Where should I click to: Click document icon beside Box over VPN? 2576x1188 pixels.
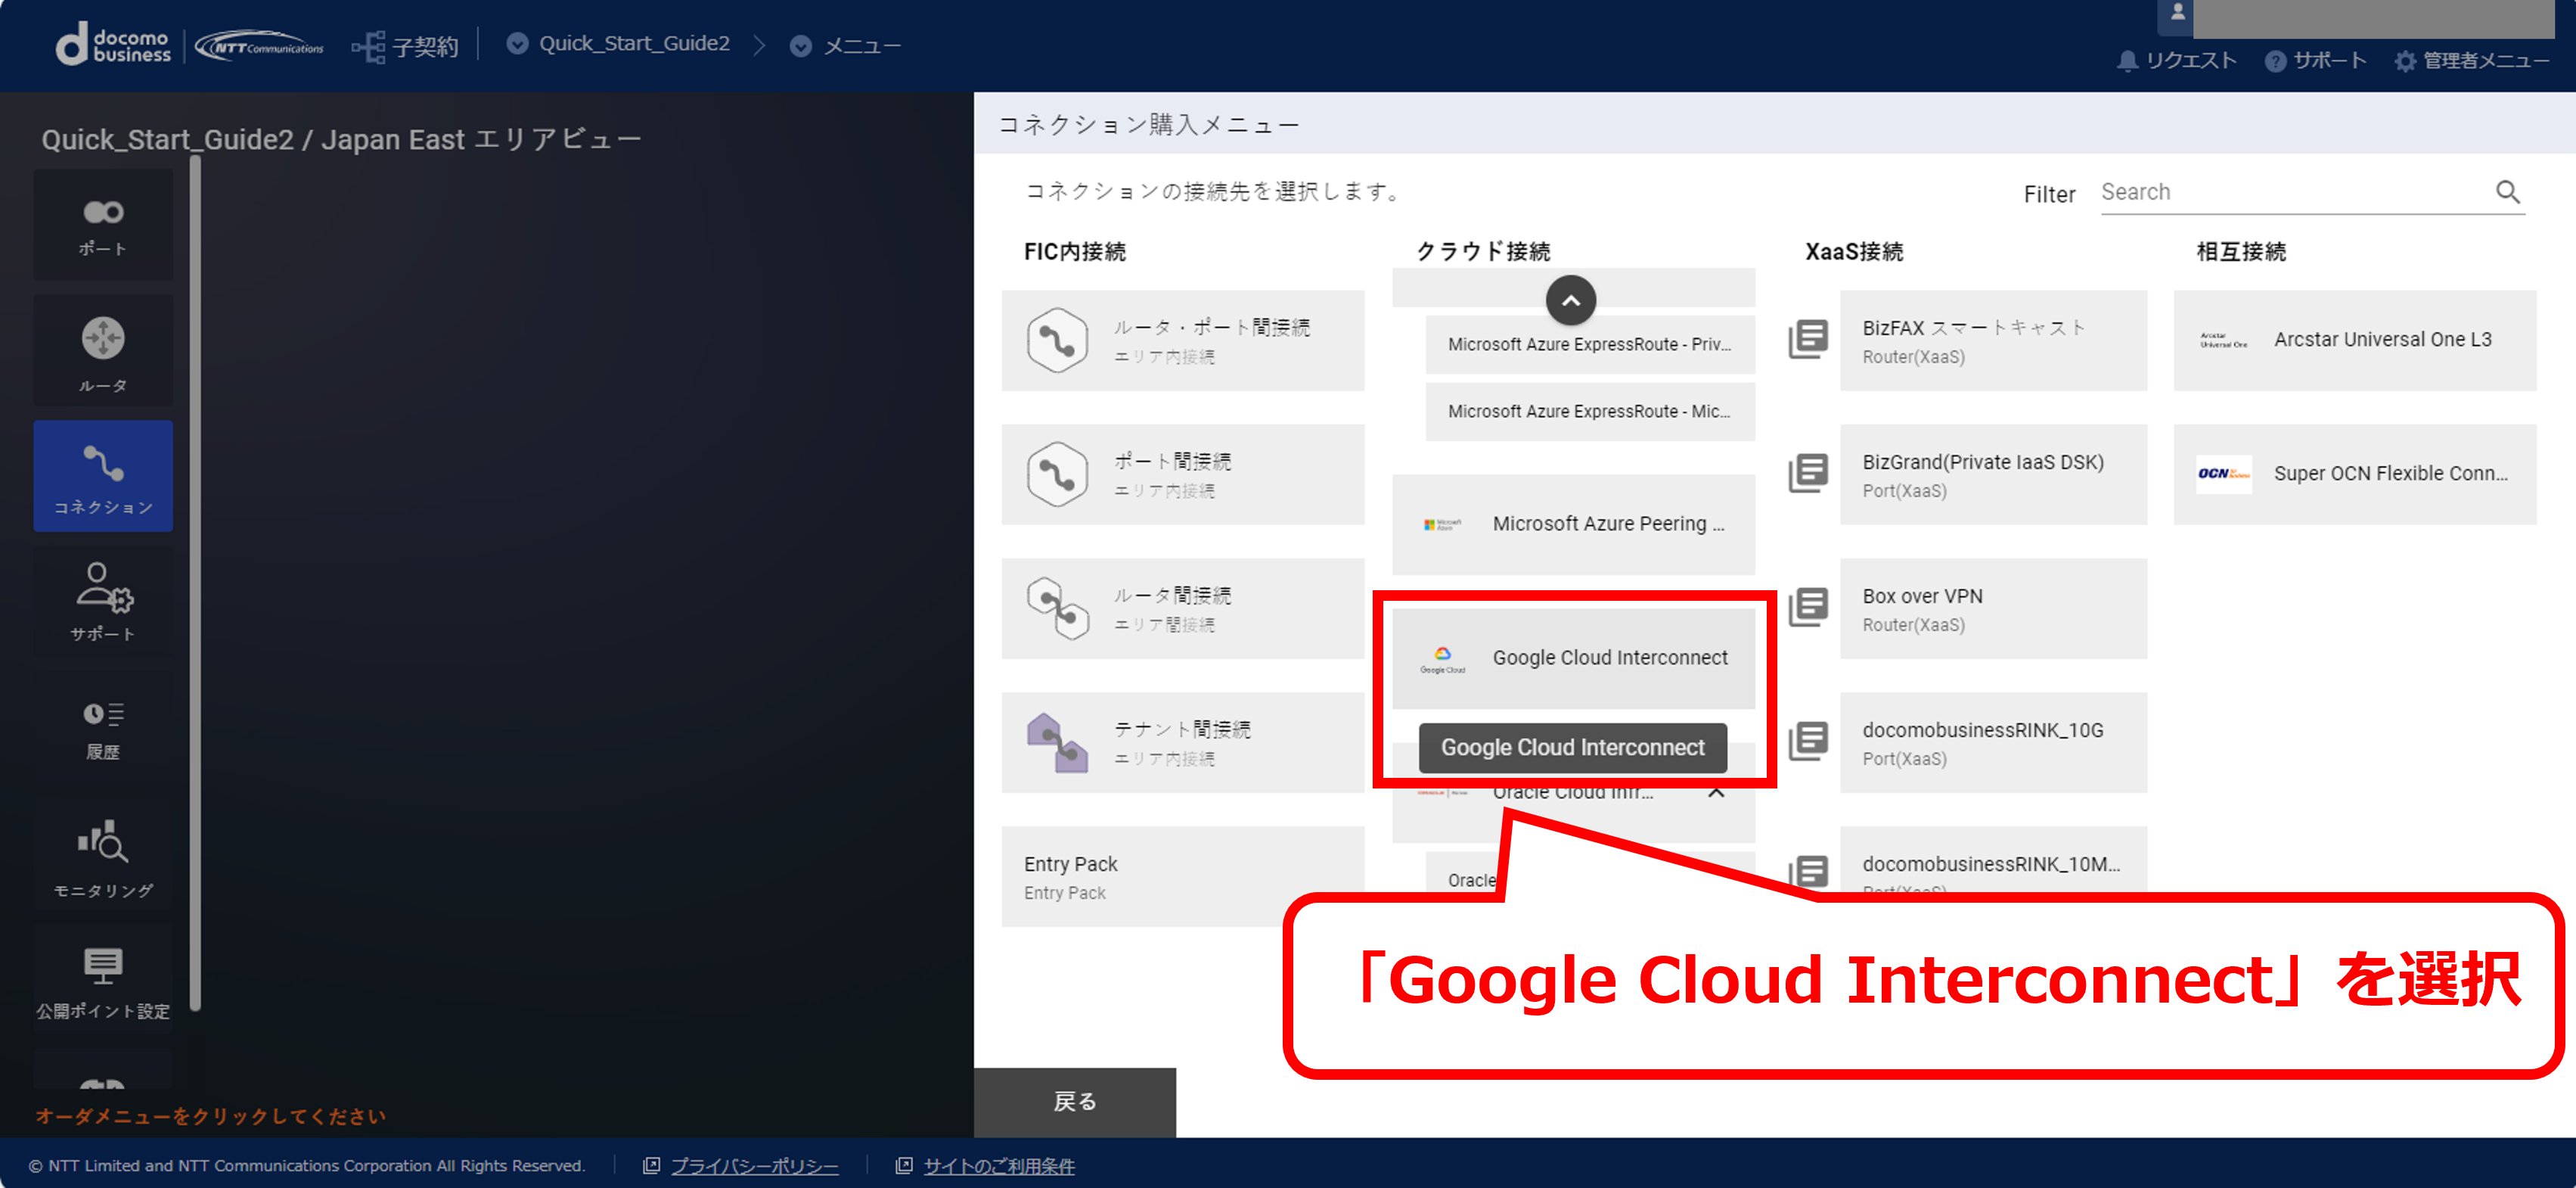pos(1808,608)
